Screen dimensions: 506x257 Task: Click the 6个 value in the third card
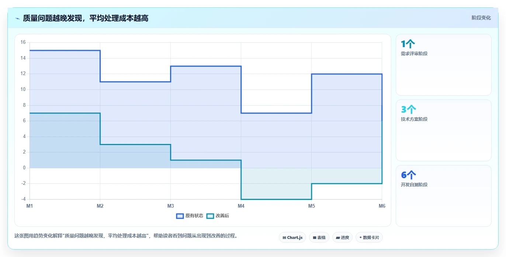408,175
